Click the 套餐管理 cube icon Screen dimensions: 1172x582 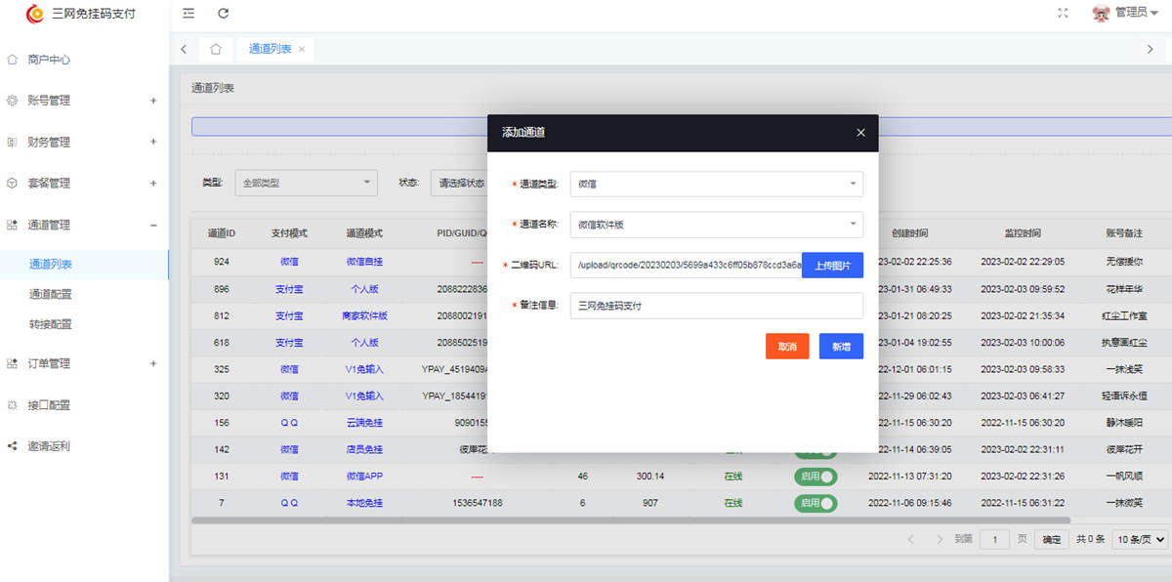tap(12, 183)
